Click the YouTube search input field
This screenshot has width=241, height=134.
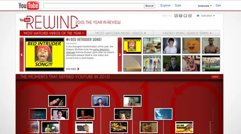tap(94, 6)
